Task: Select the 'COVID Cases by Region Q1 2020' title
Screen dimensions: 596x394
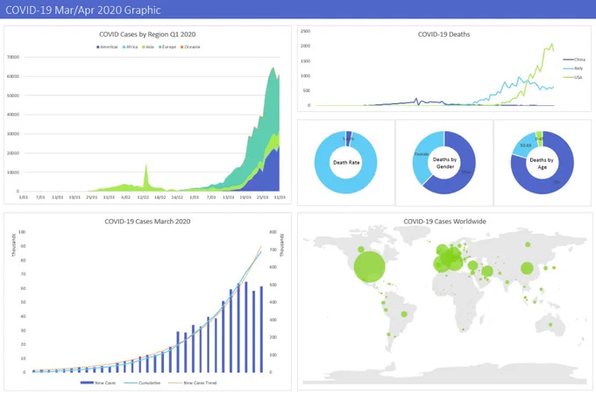Action: coord(147,34)
